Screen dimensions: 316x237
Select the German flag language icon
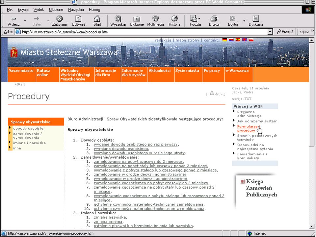pyautogui.click(x=225, y=40)
